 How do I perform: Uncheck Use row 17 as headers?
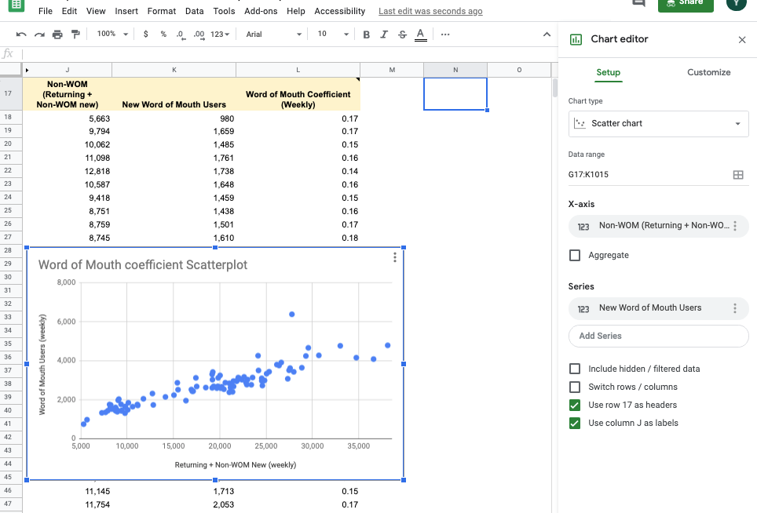click(x=575, y=405)
